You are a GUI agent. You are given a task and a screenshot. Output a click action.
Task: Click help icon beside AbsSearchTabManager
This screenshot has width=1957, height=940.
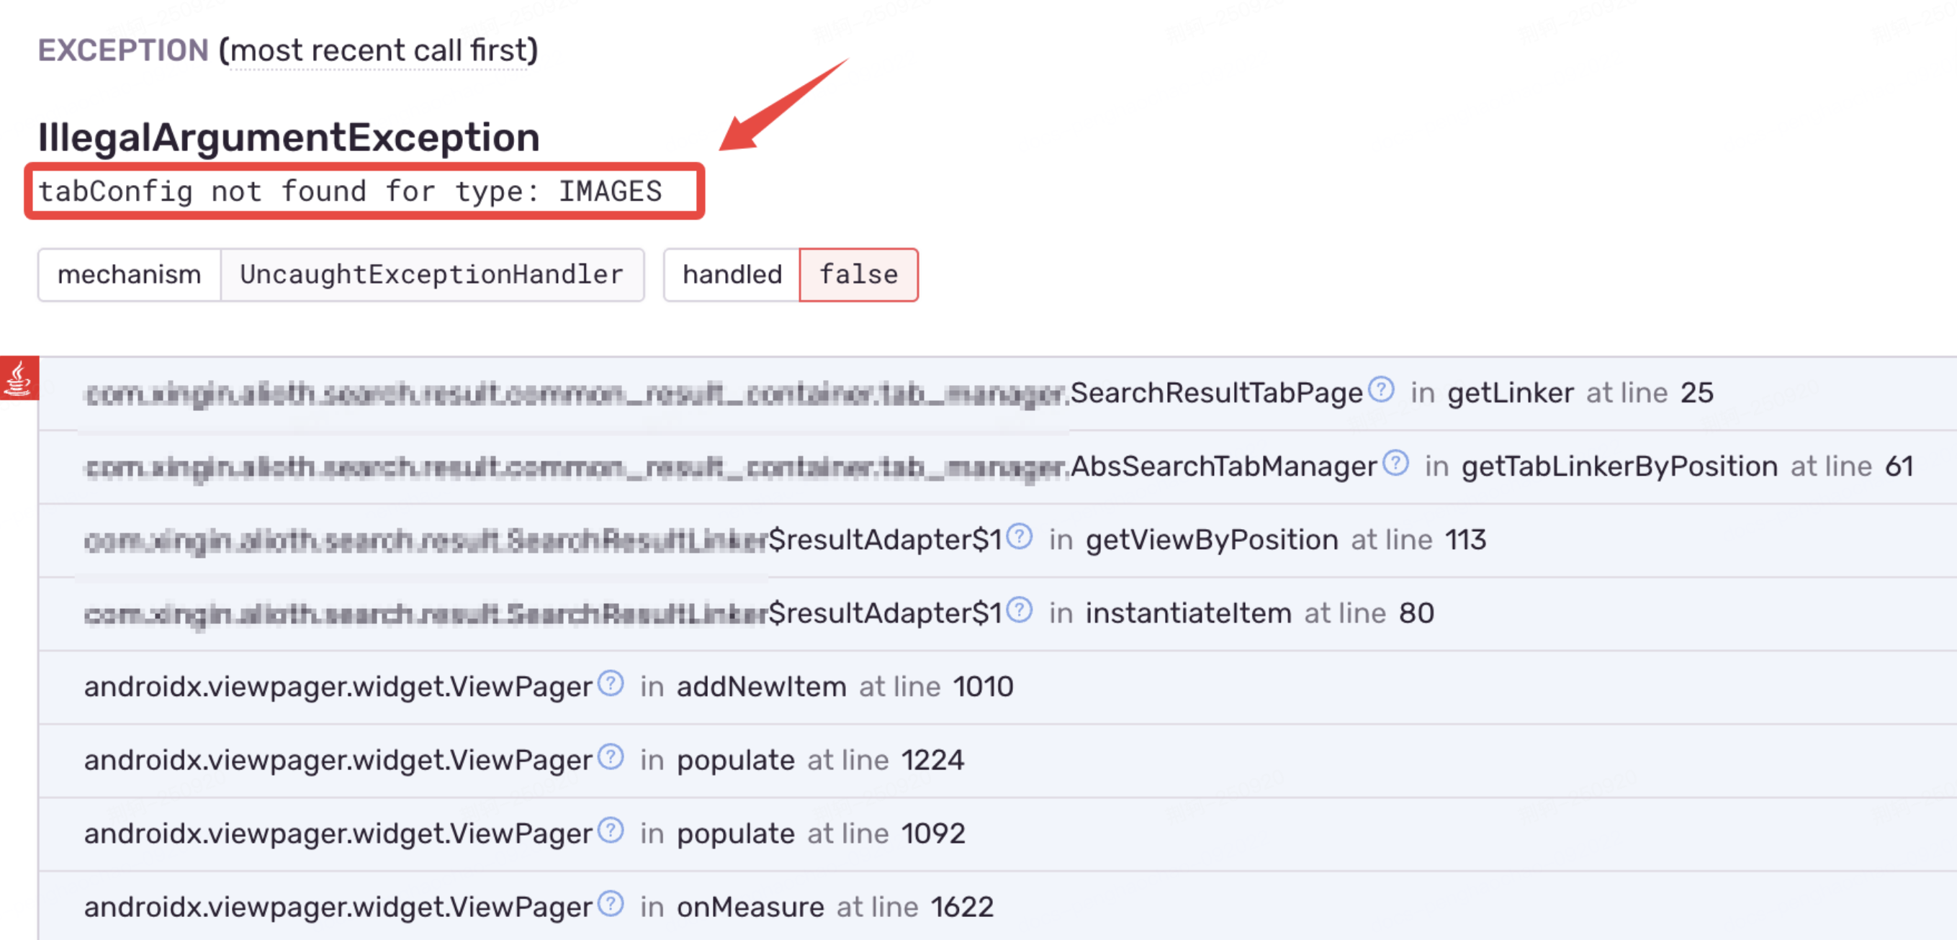click(1395, 464)
